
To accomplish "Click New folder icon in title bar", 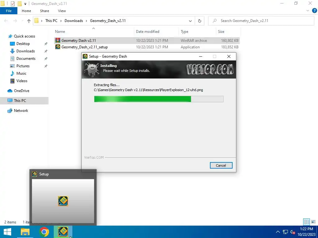I will pos(20,4).
